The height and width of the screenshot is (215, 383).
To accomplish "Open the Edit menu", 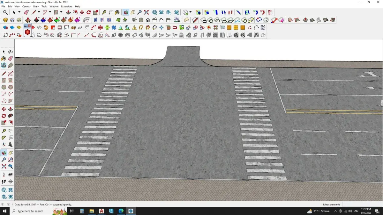I will click(10, 6).
